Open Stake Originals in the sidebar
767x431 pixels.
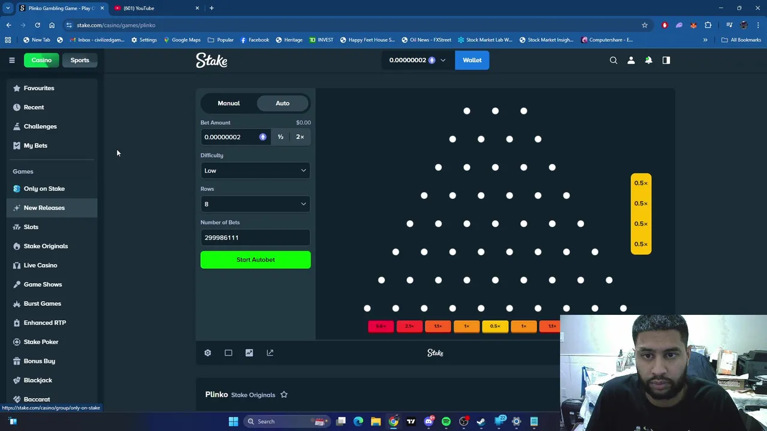[x=52, y=246]
